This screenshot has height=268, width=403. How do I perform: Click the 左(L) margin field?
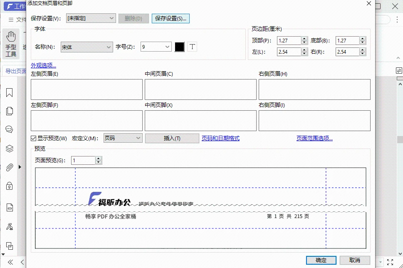(289, 52)
